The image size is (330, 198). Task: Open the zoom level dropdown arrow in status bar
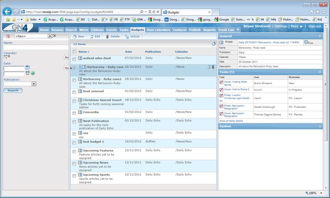click(x=321, y=193)
